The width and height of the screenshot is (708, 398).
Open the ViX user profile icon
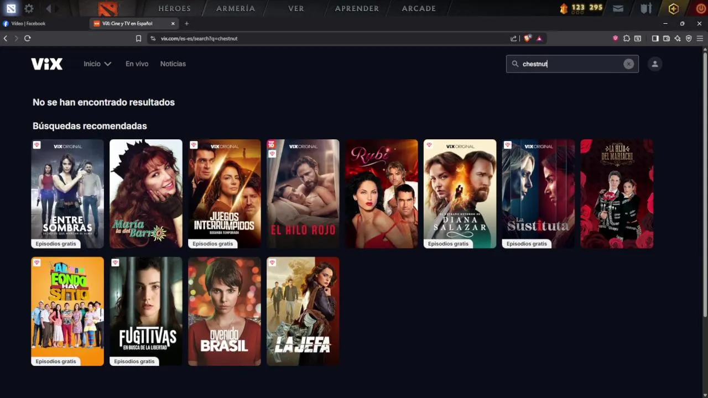tap(655, 64)
